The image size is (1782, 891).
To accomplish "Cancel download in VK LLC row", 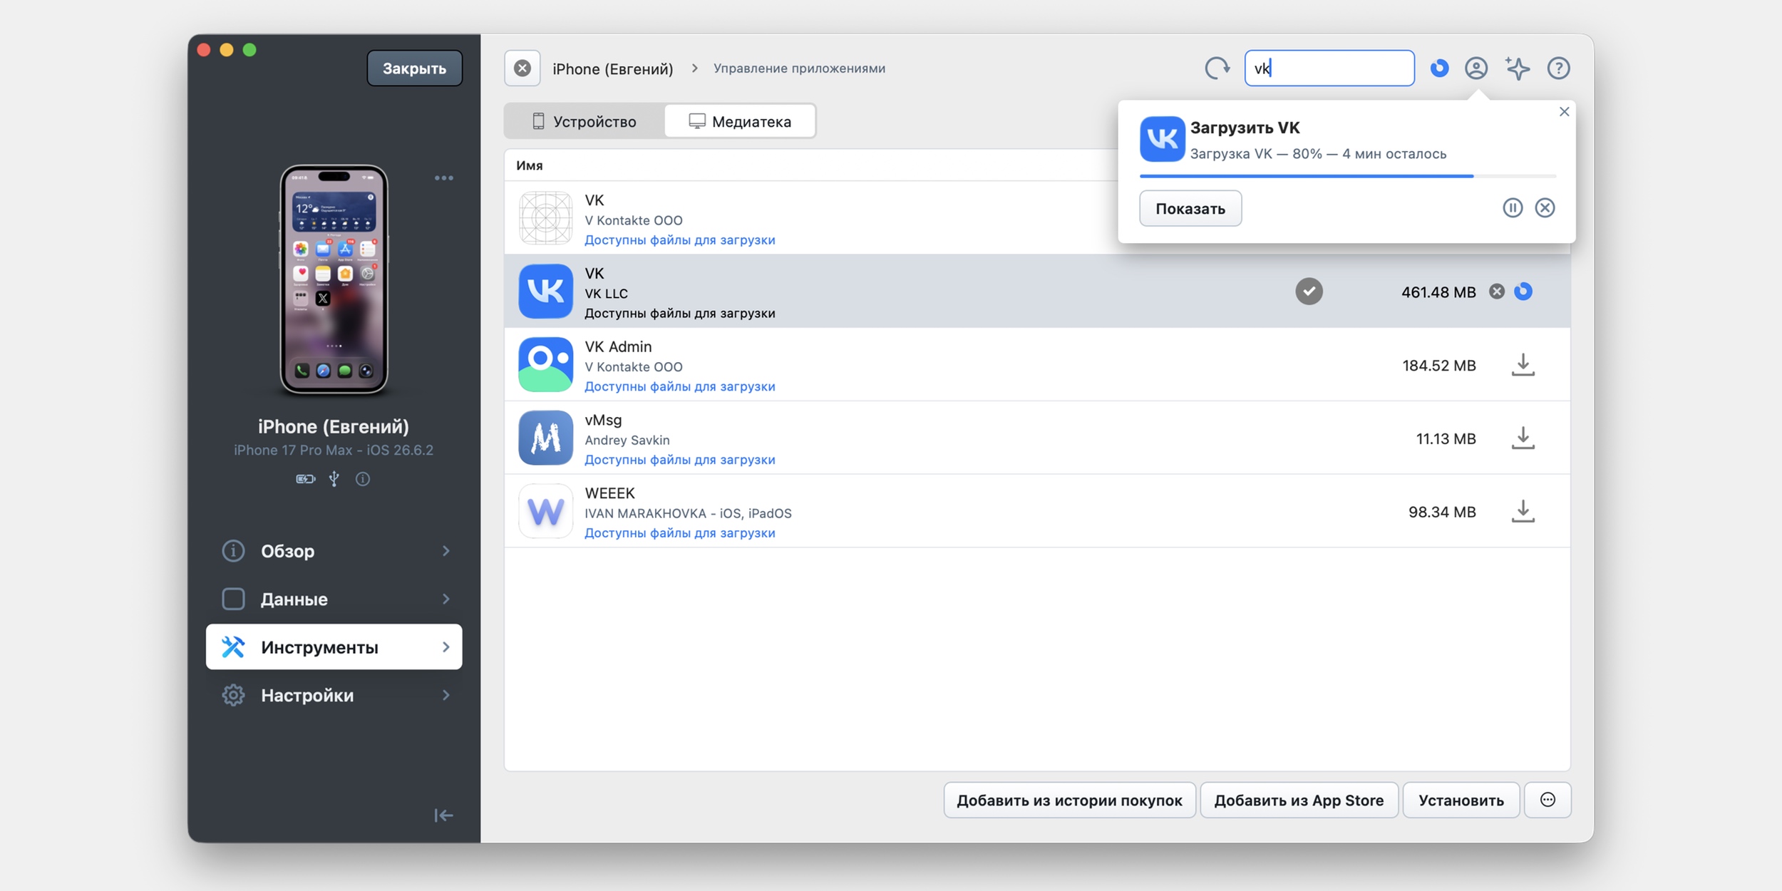I will click(1497, 292).
